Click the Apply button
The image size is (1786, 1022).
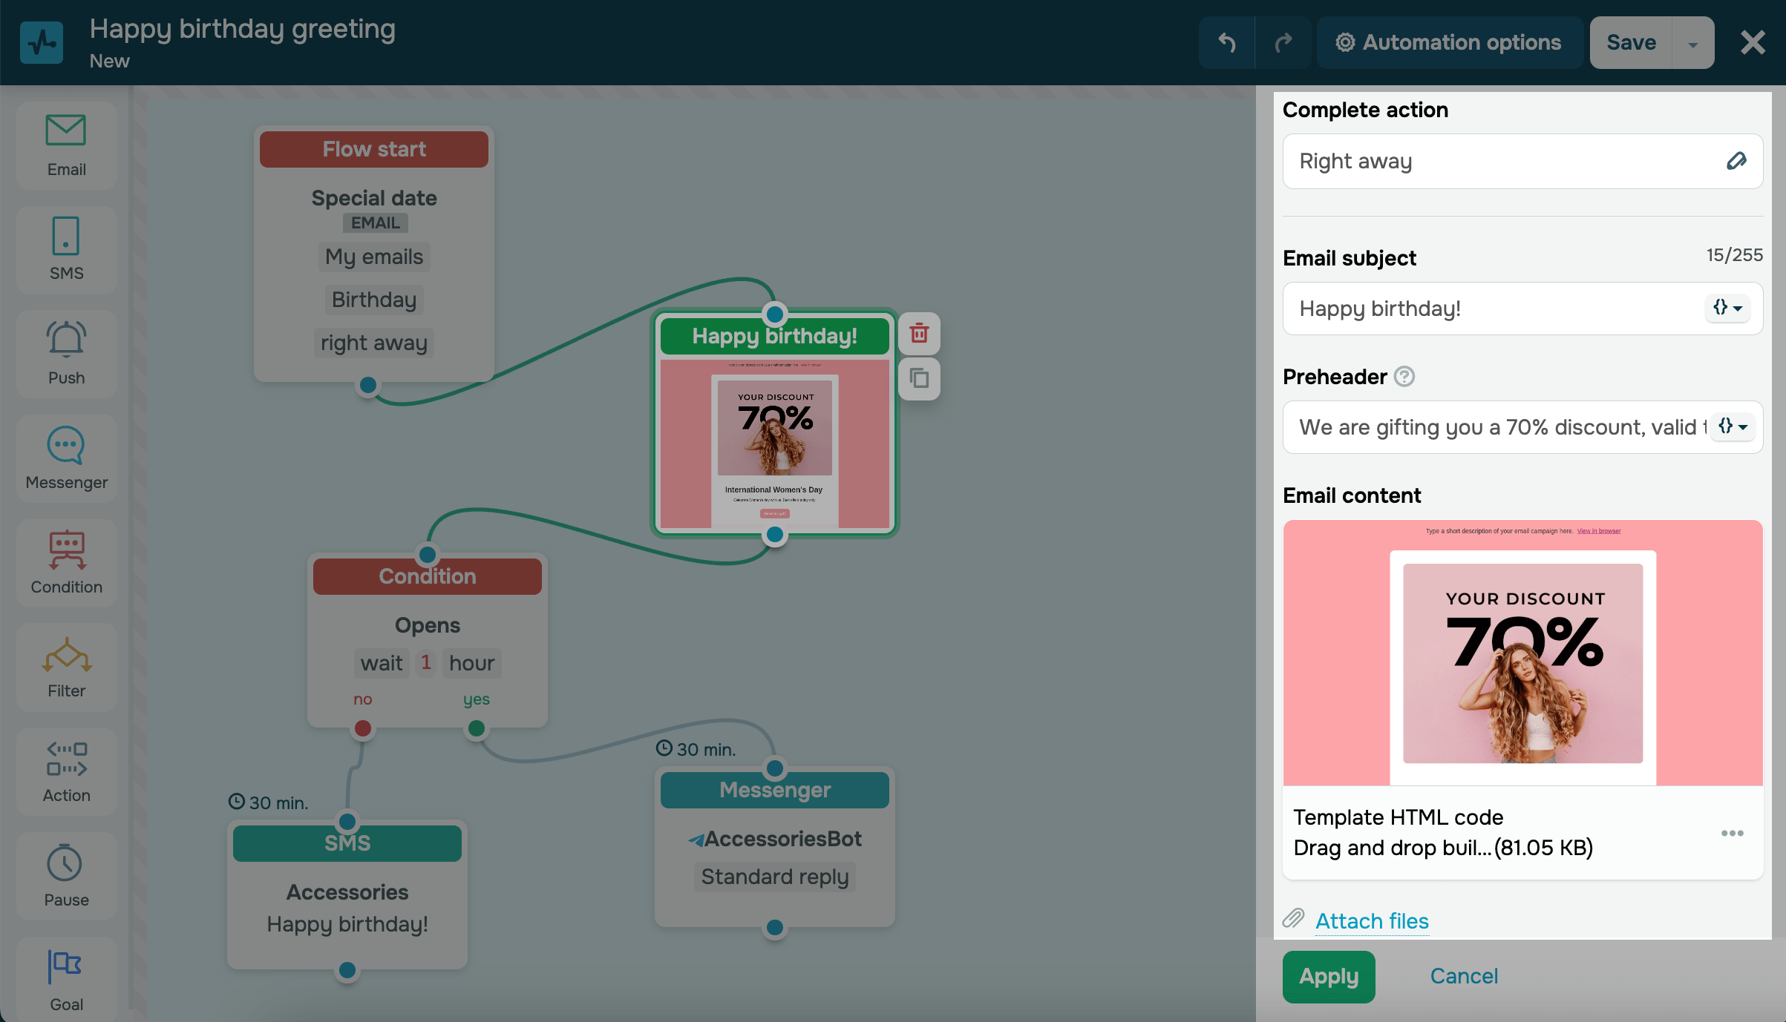coord(1328,976)
